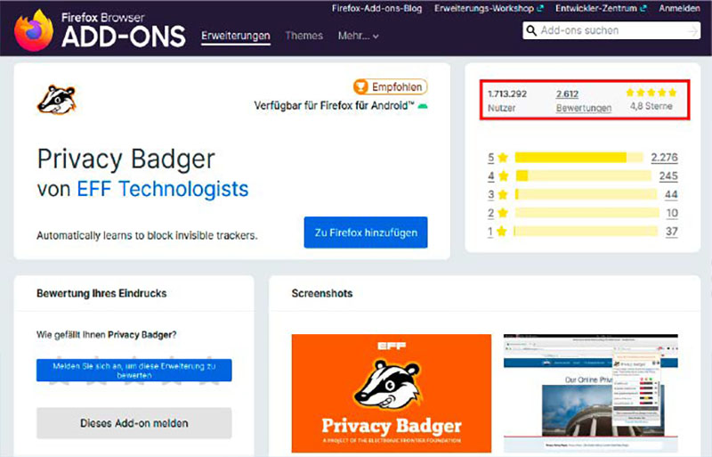Click the star icon in 2-star row
This screenshot has width=712, height=457.
click(503, 213)
